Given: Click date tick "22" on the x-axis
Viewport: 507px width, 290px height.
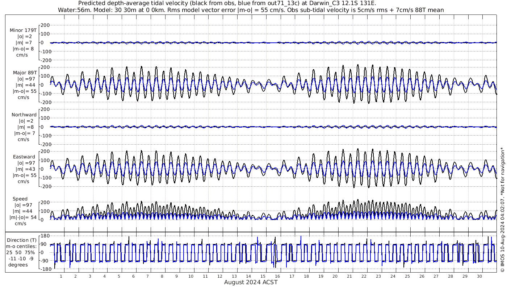Looking at the screenshot, I should (364, 277).
